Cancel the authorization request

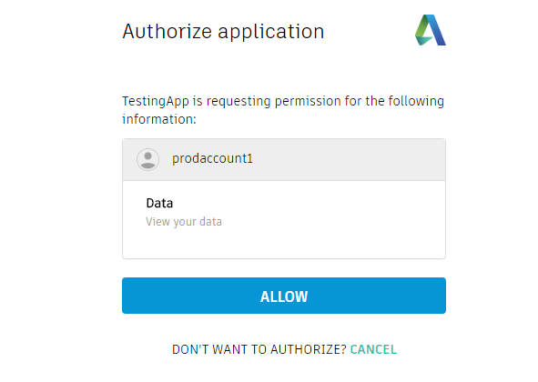point(373,349)
